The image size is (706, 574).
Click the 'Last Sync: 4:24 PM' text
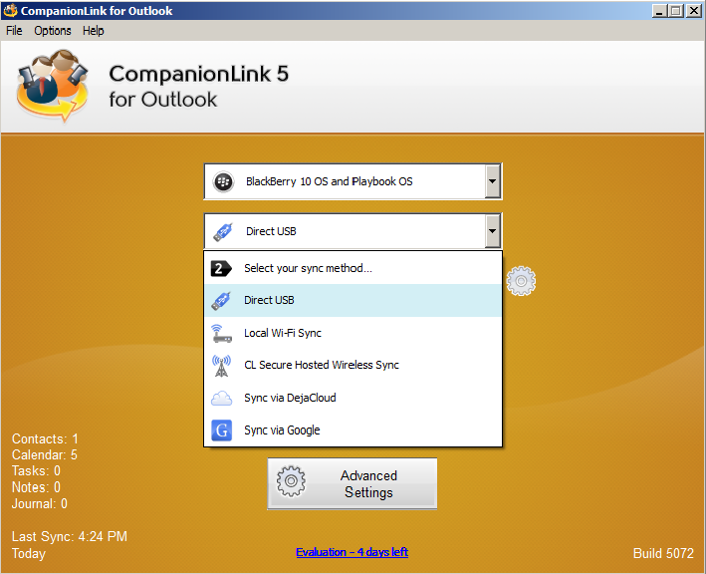point(70,536)
